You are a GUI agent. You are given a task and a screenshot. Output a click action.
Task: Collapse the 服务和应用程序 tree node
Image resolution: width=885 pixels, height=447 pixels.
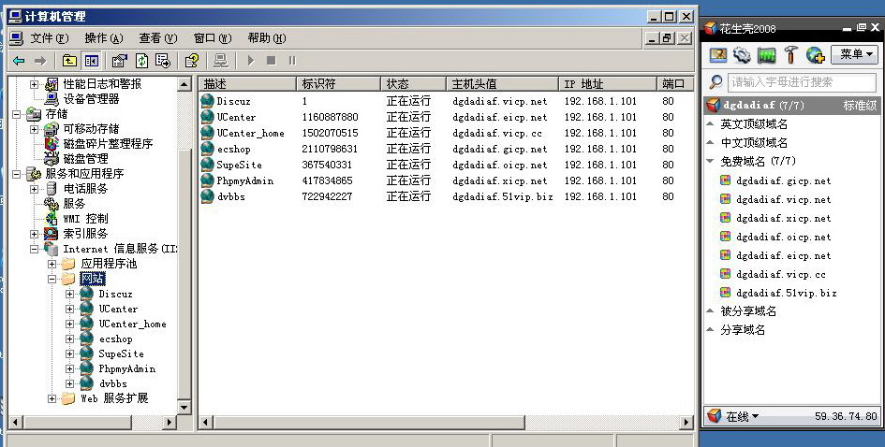pyautogui.click(x=17, y=174)
